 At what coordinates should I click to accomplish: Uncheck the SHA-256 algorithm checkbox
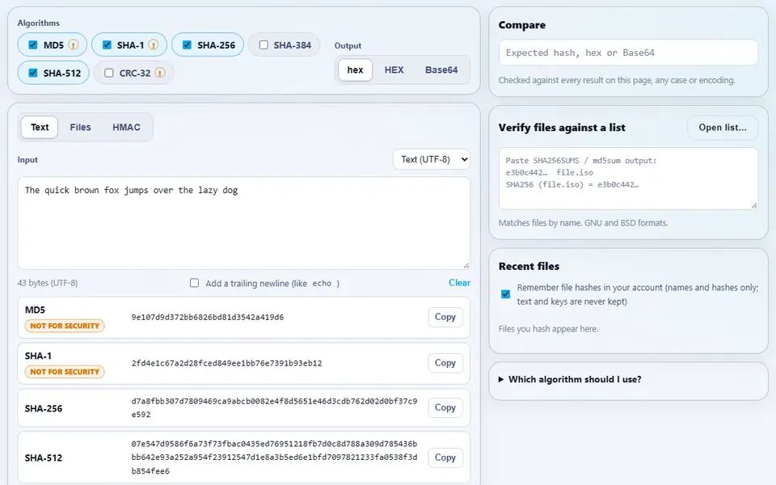(x=187, y=45)
